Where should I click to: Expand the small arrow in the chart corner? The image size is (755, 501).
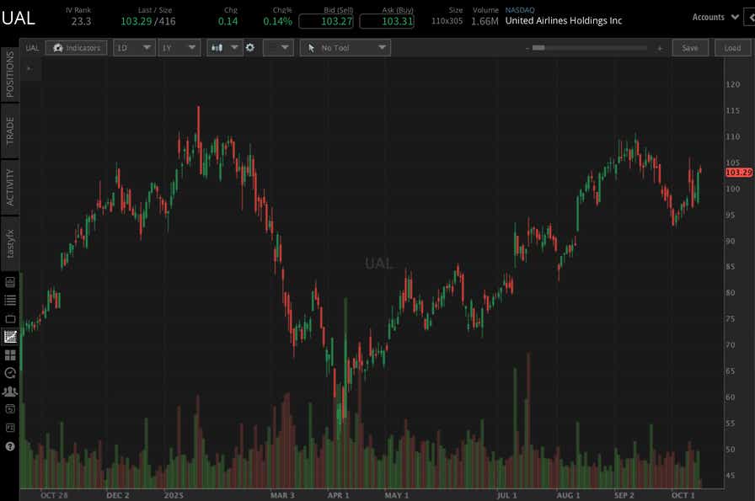coord(29,69)
